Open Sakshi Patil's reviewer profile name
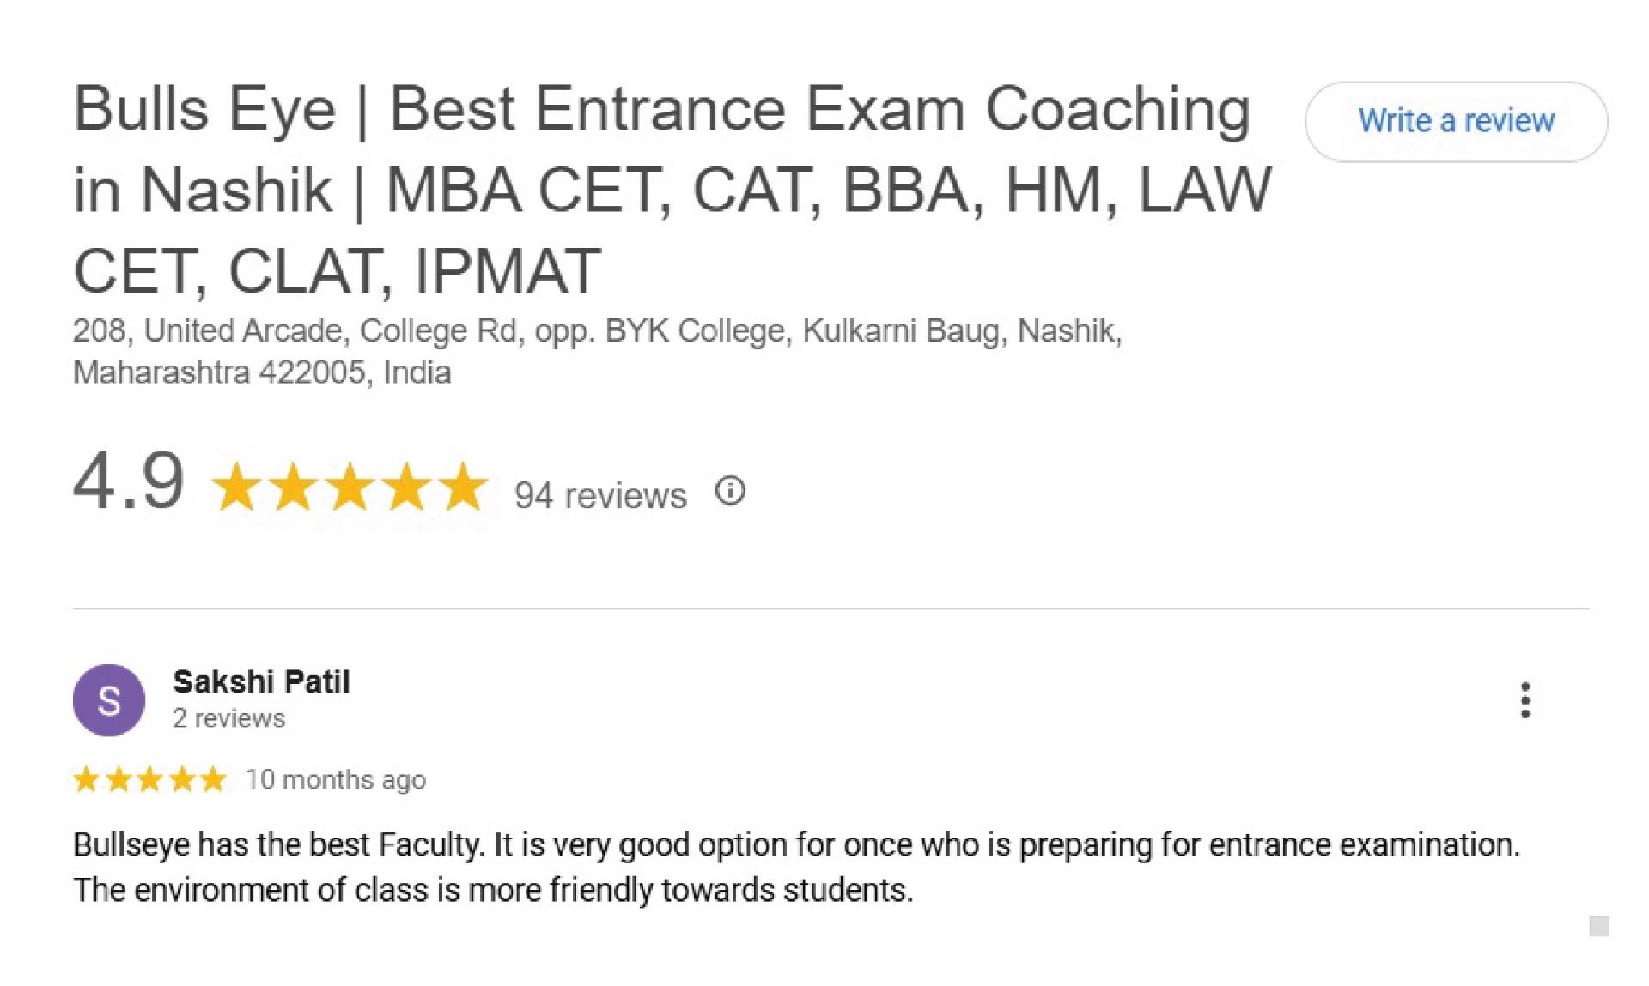Image resolution: width=1649 pixels, height=986 pixels. [x=261, y=681]
